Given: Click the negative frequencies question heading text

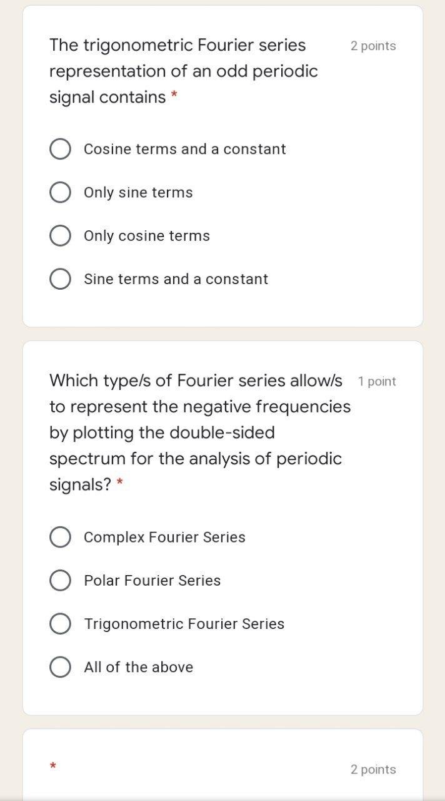Looking at the screenshot, I should [199, 419].
